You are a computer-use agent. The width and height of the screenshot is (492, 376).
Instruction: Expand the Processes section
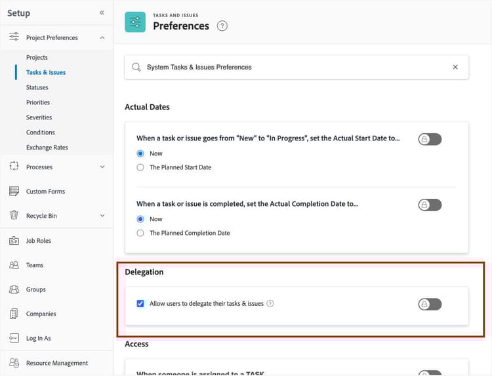pyautogui.click(x=102, y=167)
